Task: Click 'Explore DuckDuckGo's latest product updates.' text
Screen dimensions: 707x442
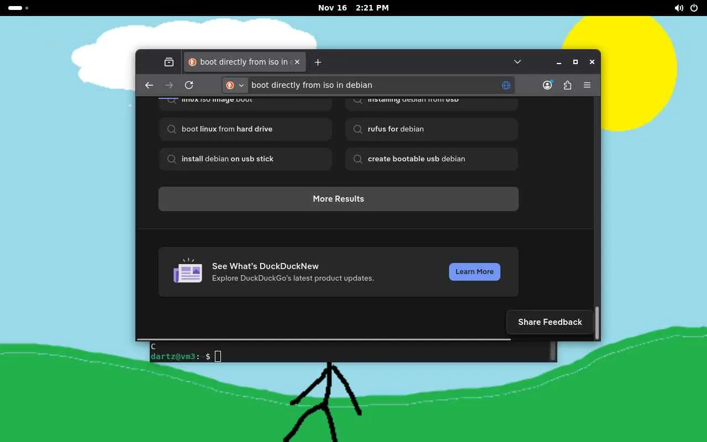Action: (x=293, y=278)
